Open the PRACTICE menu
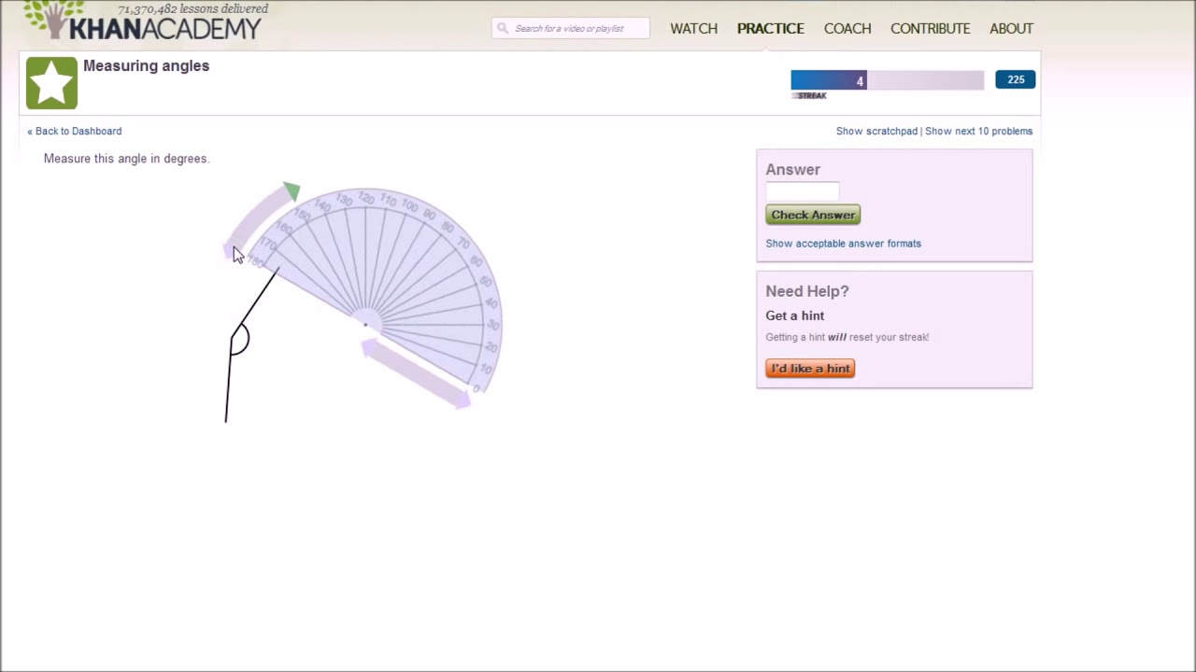The image size is (1196, 672). pyautogui.click(x=770, y=29)
